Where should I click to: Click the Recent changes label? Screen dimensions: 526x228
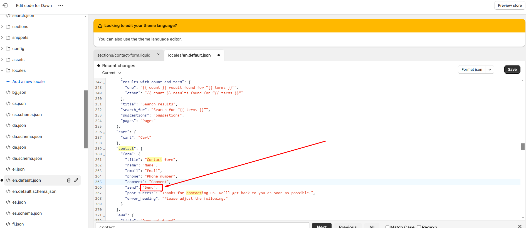point(119,66)
